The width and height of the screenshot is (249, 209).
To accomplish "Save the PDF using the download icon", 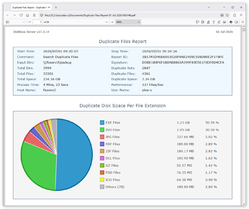I will (236, 22).
